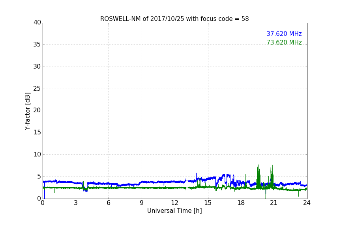
Task: Click the x-axis tick label 3
Action: [76, 203]
